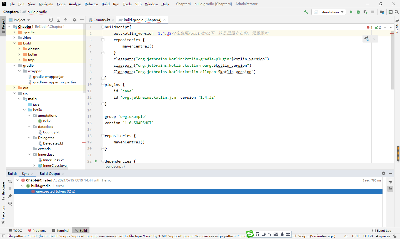Fold the buildscript block at line 1
Screen dimensions: 400x239
[x=103, y=27]
